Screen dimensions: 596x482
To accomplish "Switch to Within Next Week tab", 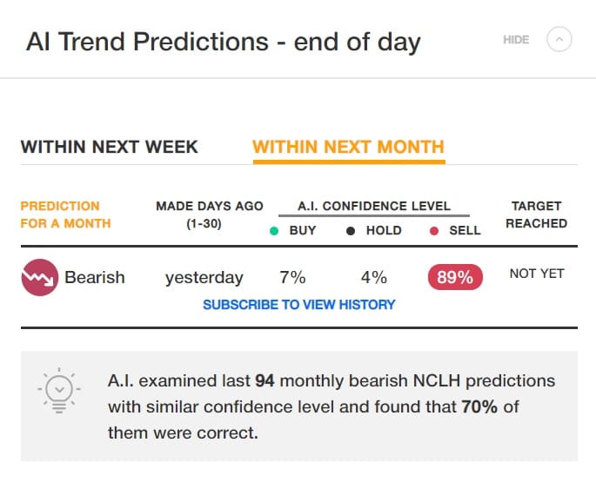I will click(x=110, y=147).
